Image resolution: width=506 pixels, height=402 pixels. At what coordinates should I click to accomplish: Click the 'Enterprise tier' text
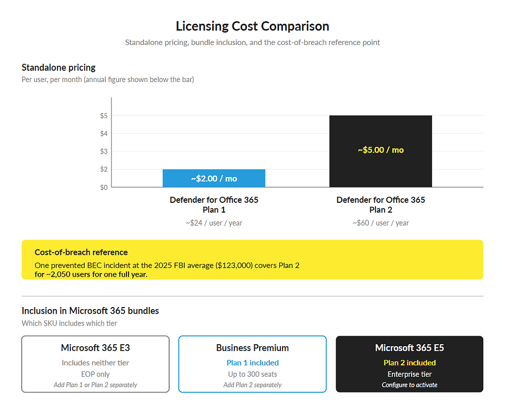pos(409,374)
